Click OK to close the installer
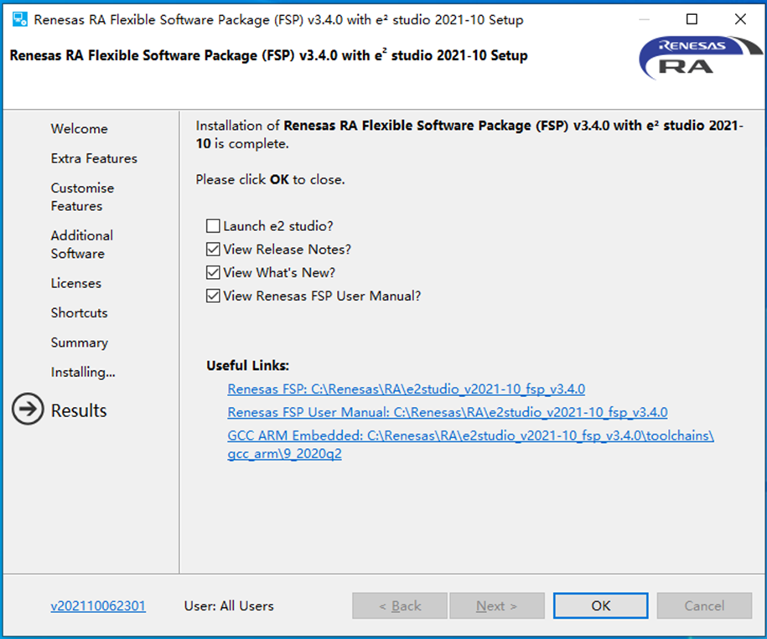The width and height of the screenshot is (767, 639). tap(601, 606)
